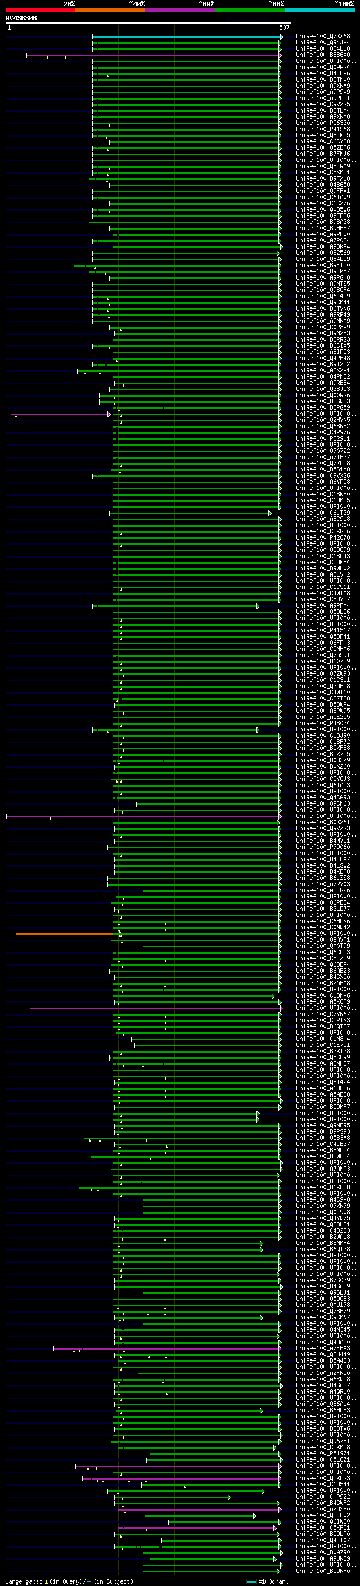Open hit UniRef100_P41568
Viewport: 360px width, 1586px height.
323,129
